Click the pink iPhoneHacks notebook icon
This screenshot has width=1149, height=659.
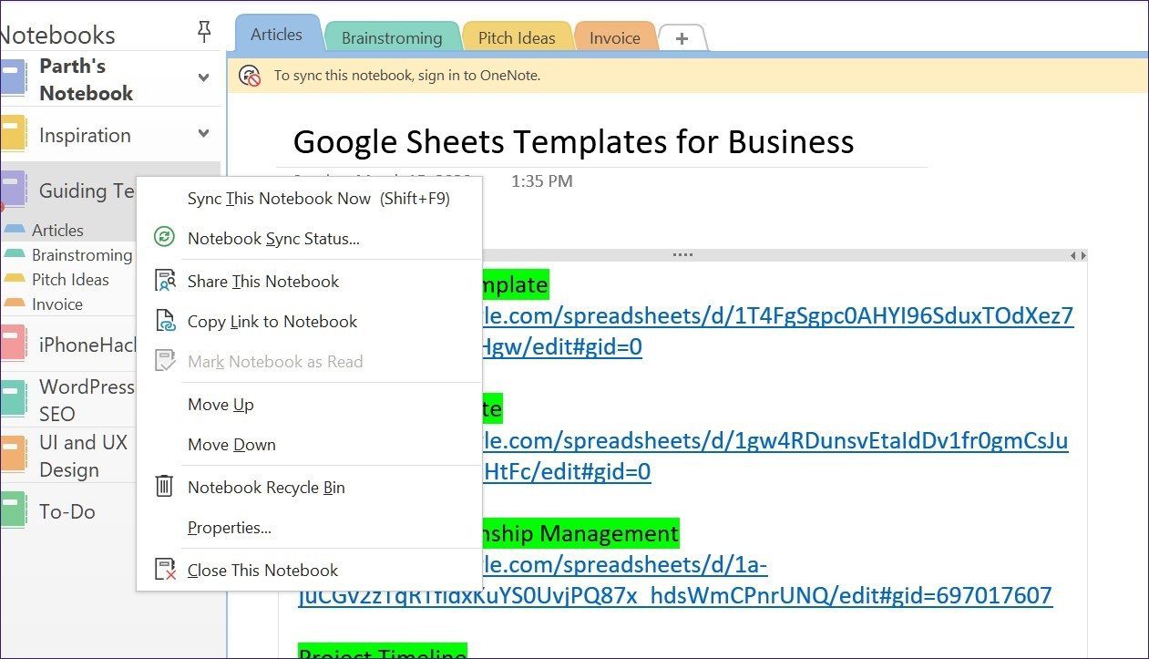[12, 345]
